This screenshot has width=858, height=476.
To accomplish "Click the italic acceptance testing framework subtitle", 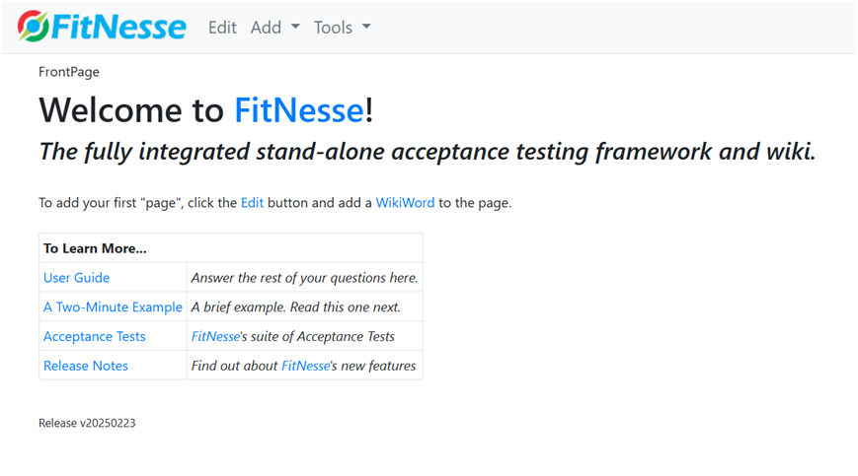I will [427, 152].
